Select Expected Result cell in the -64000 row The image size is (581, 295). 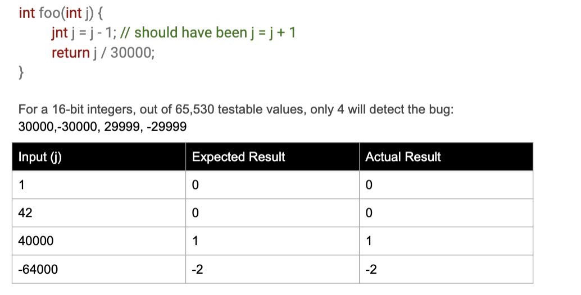click(272, 269)
